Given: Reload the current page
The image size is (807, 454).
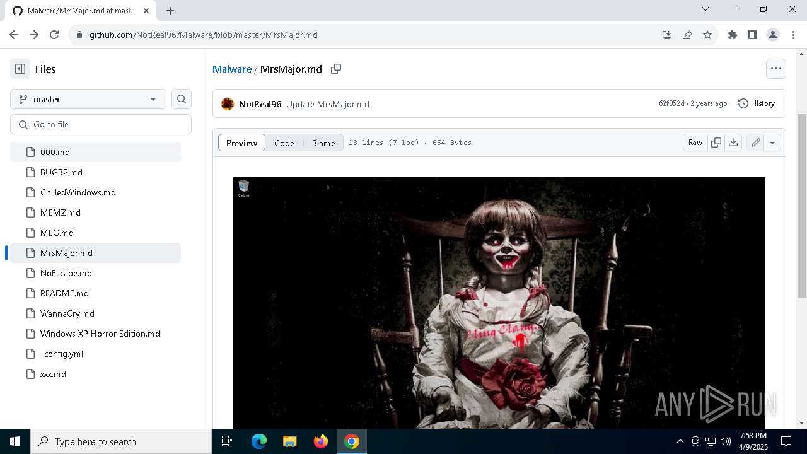Looking at the screenshot, I should tap(54, 35).
